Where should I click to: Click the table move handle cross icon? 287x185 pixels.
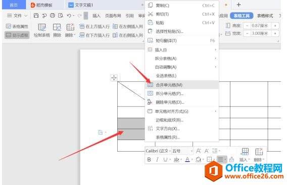114,78
